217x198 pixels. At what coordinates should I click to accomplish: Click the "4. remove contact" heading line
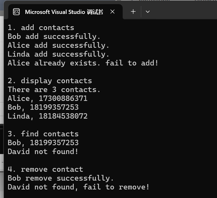pos(45,170)
